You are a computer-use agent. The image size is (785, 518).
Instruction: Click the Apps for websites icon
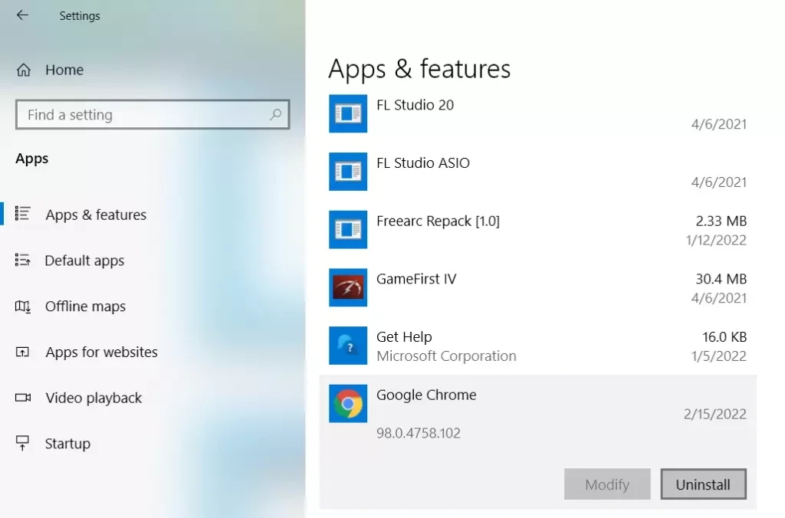[22, 352]
